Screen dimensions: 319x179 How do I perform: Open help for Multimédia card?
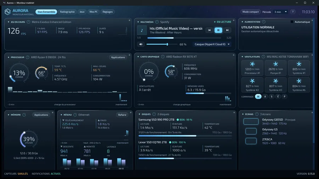point(157,22)
